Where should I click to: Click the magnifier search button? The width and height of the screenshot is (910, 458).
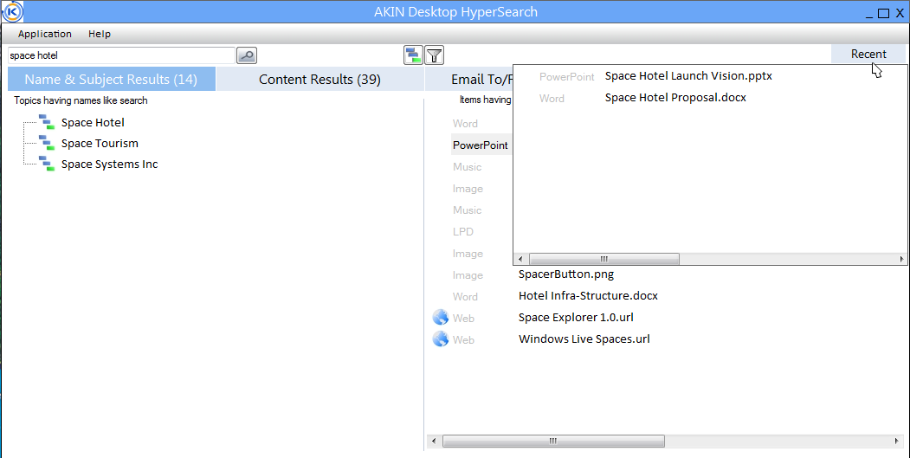(247, 55)
